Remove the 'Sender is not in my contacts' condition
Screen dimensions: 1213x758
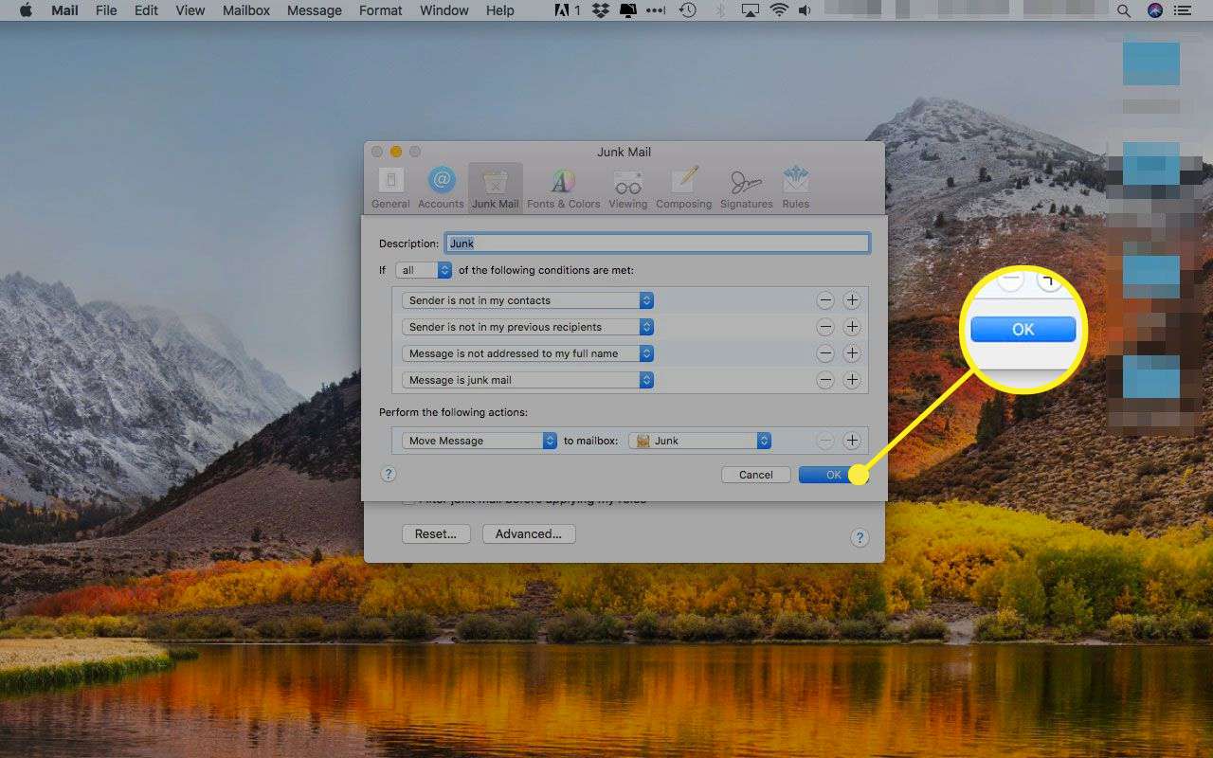[x=825, y=300]
